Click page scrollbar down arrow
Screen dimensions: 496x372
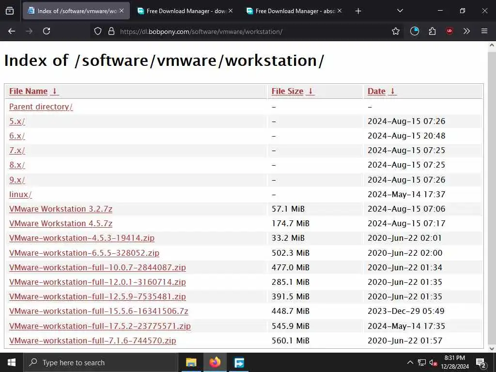[x=492, y=349]
